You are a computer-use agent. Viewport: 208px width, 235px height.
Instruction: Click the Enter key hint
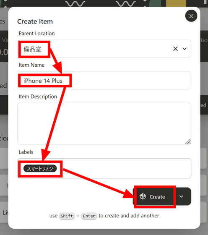(89, 216)
